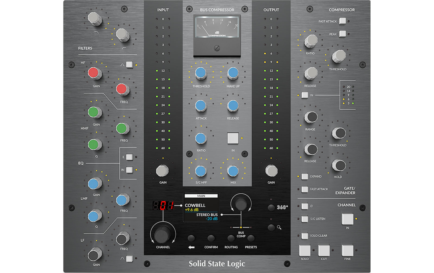Toggle the LF bell shape switch

129,258
